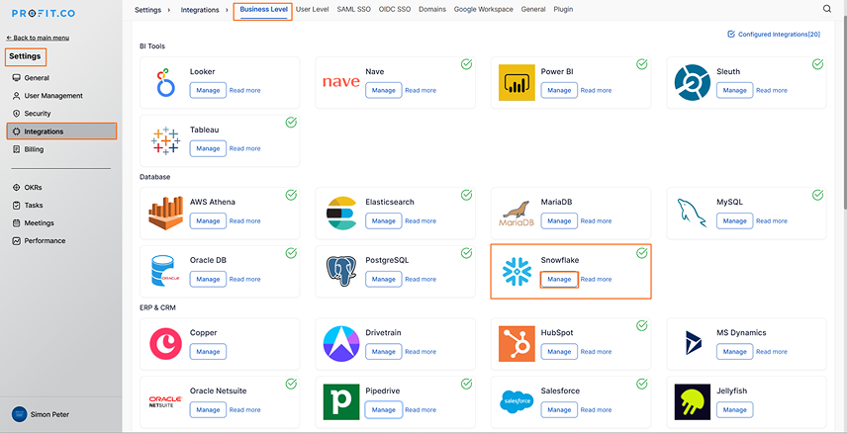This screenshot has height=434, width=847.
Task: Click the Looker logo icon
Action: (165, 83)
